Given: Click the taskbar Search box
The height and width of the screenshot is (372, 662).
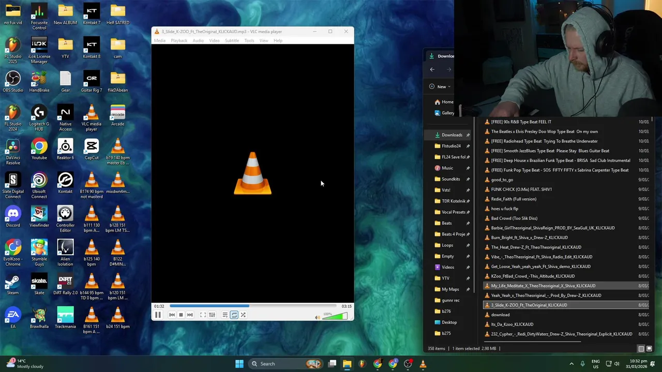Looking at the screenshot, I should coord(286,364).
